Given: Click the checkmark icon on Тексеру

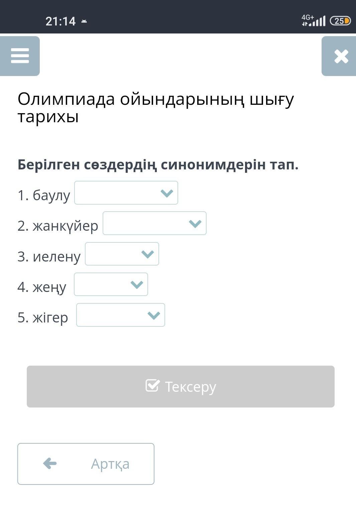Looking at the screenshot, I should click(152, 386).
